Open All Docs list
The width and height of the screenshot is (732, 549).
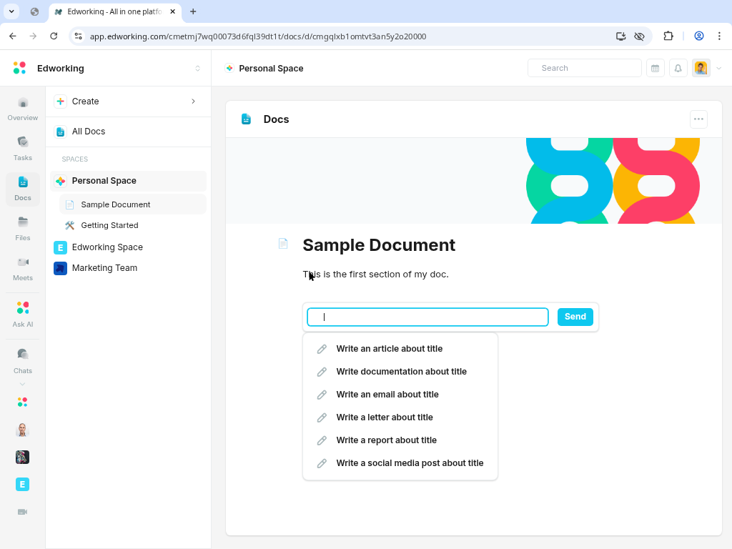pos(89,132)
